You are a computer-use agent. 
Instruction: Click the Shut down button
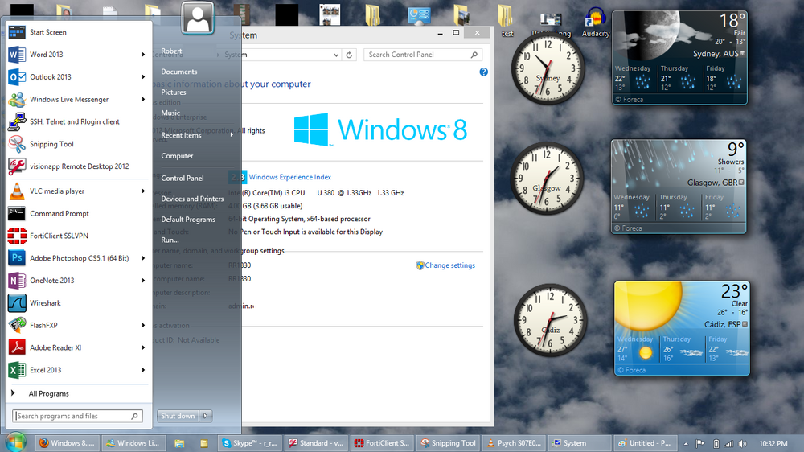(x=178, y=416)
